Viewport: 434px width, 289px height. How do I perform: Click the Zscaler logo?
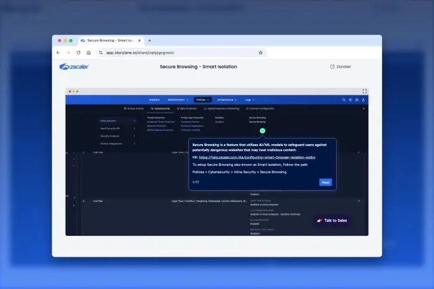[x=74, y=67]
